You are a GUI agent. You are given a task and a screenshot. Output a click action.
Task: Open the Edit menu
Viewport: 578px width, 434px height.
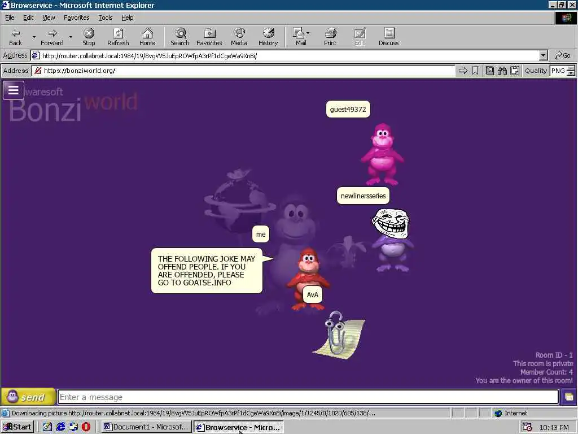coord(28,18)
